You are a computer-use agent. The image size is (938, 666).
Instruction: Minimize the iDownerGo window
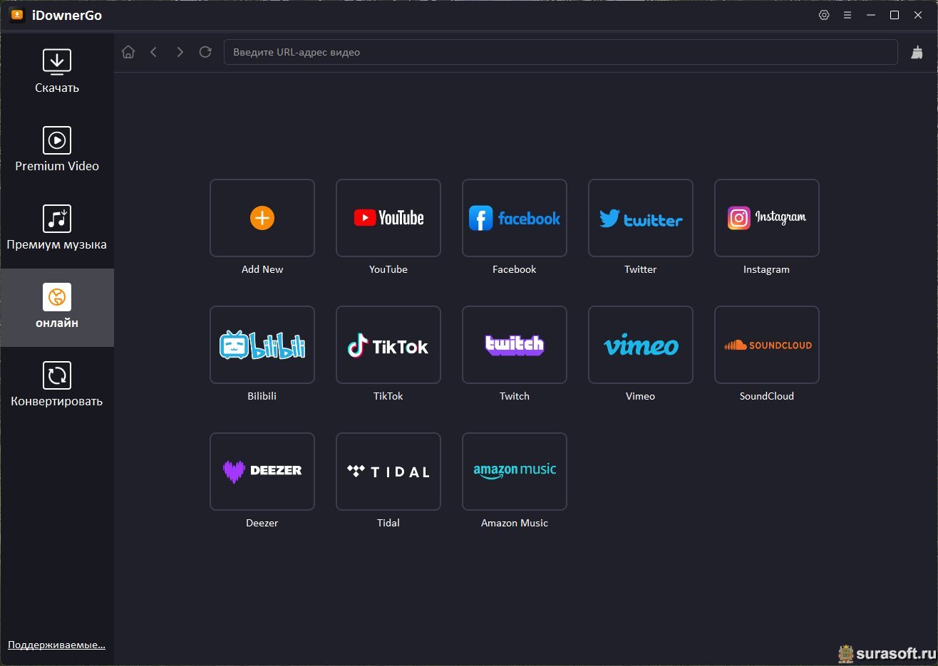[871, 15]
